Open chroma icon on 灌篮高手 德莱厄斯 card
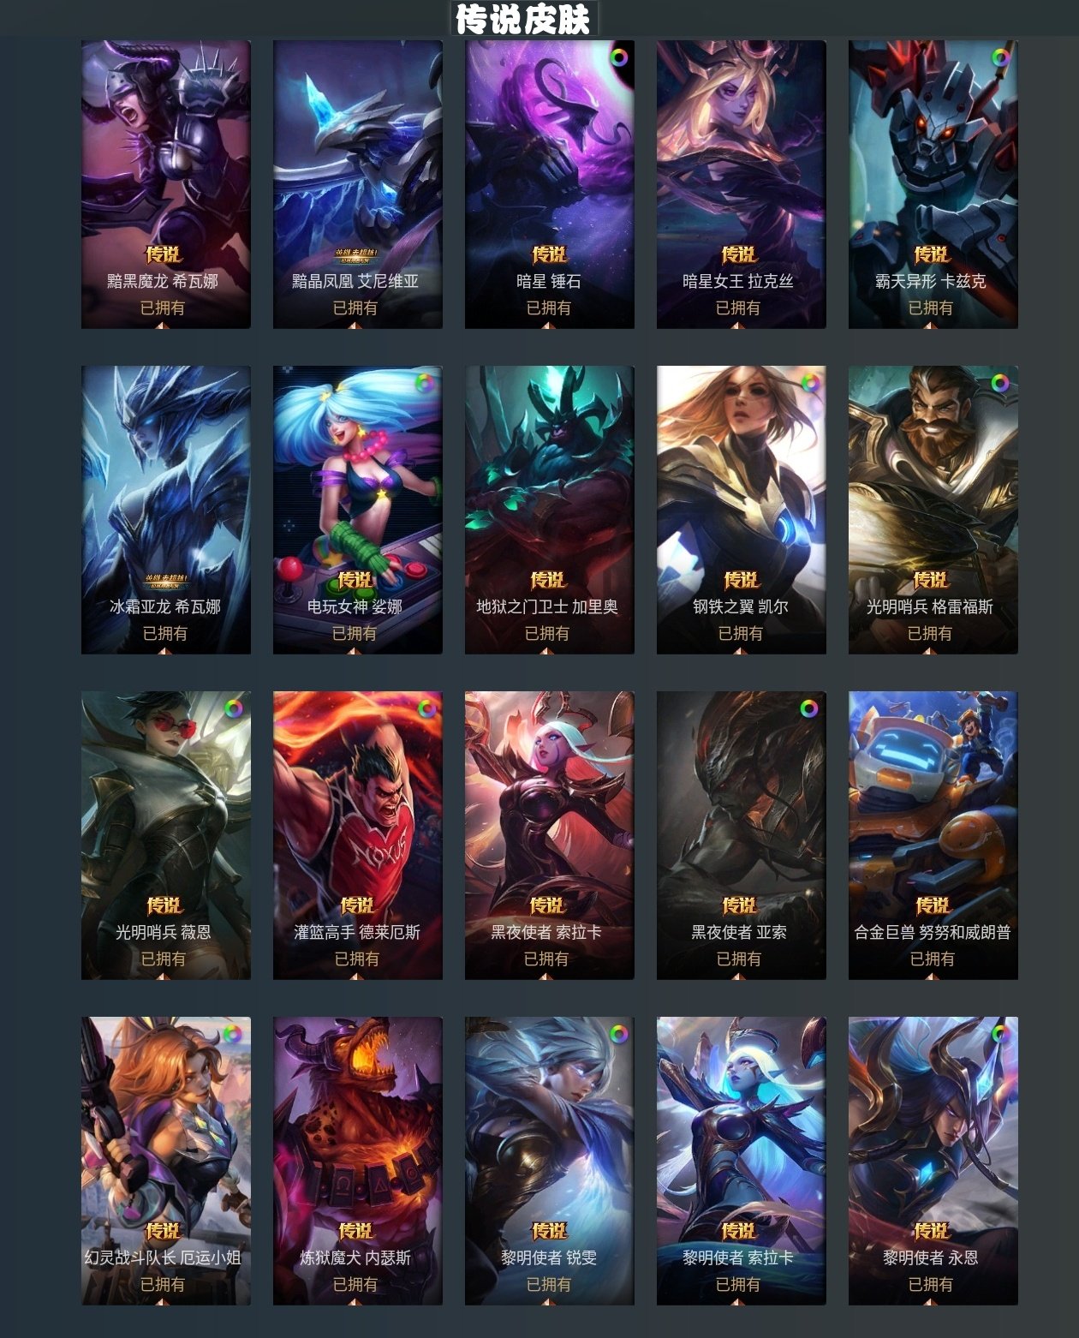The image size is (1079, 1338). (426, 708)
